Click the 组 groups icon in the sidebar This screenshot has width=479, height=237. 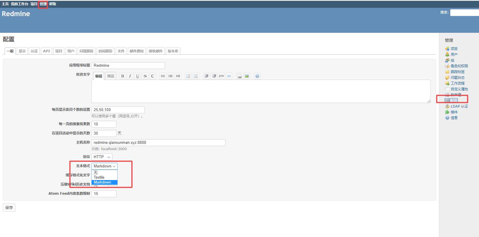[447, 60]
